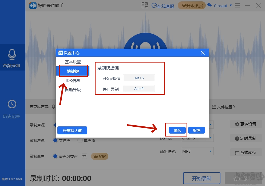Image resolution: width=265 pixels, height=186 pixels.
Task: Select the 单声道 radio button
Action: [80, 140]
